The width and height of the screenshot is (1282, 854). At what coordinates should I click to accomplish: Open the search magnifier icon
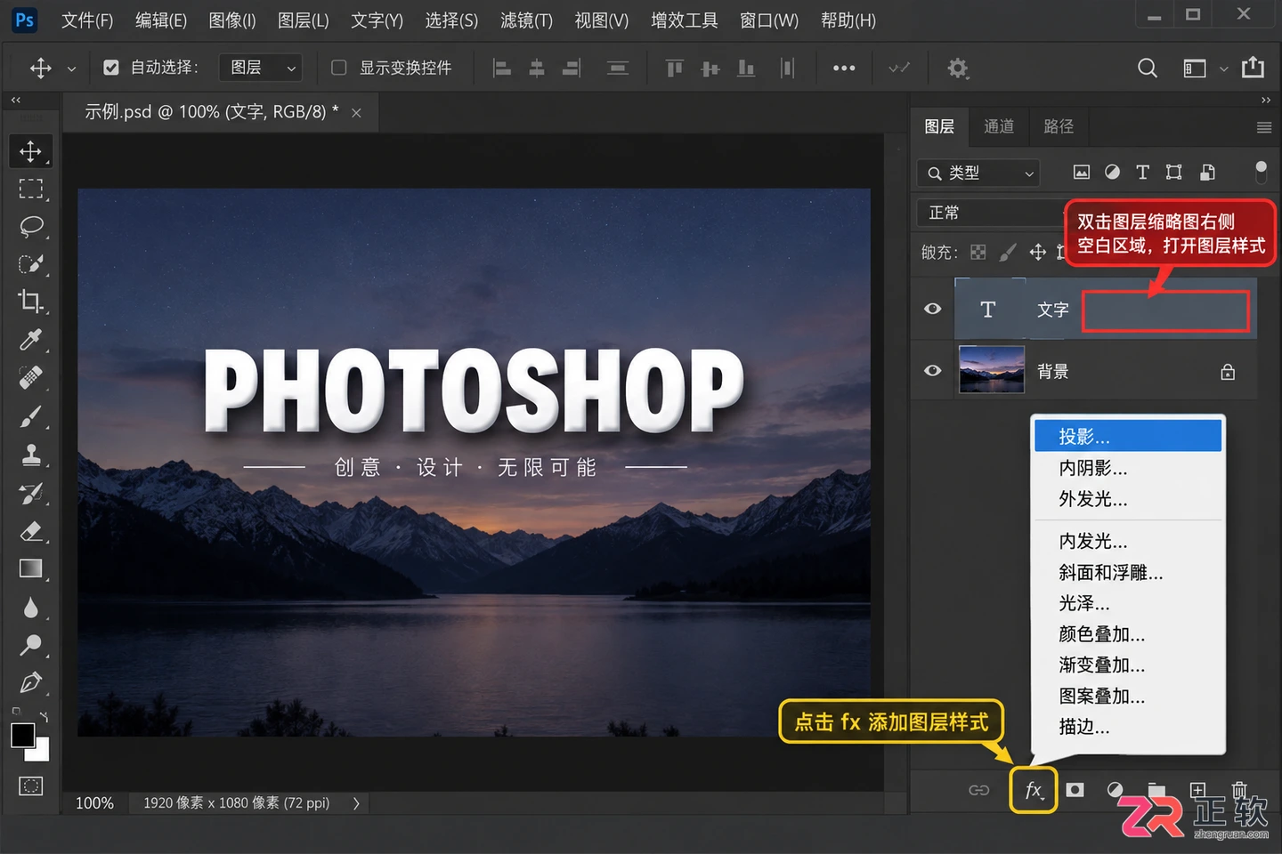point(1148,68)
